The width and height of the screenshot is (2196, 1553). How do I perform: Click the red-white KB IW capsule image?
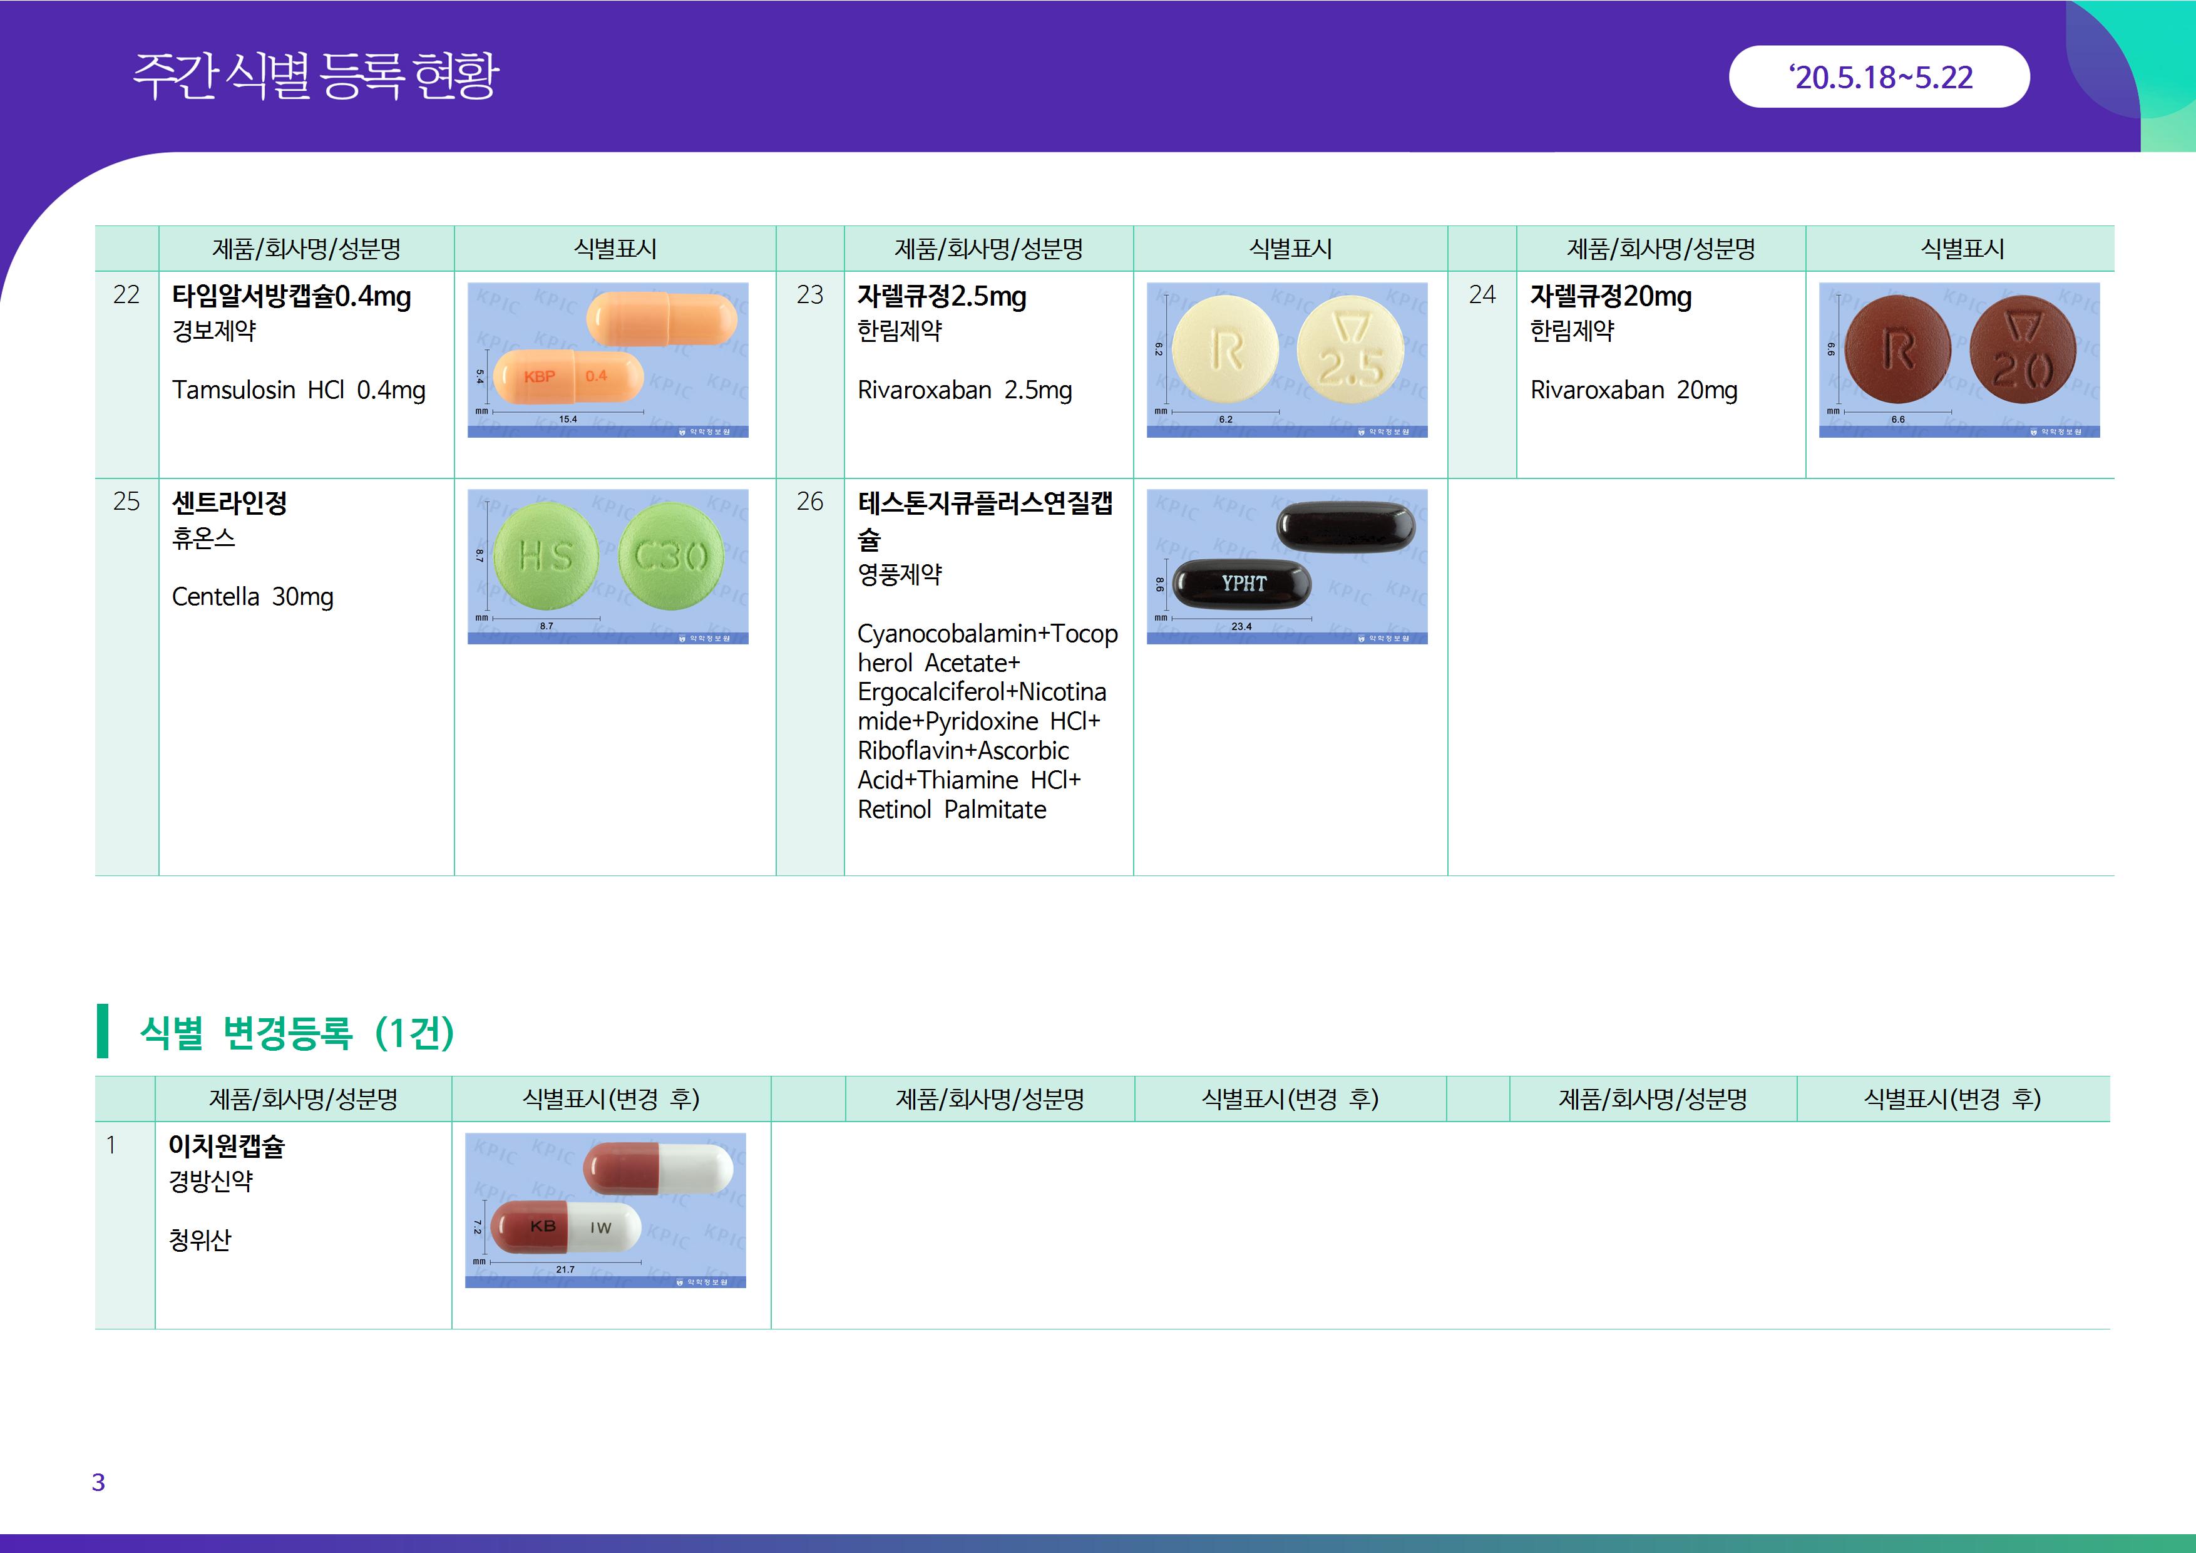605,1209
